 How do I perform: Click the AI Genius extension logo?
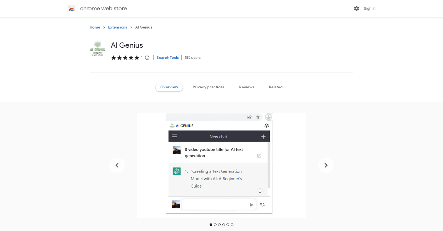pyautogui.click(x=97, y=49)
